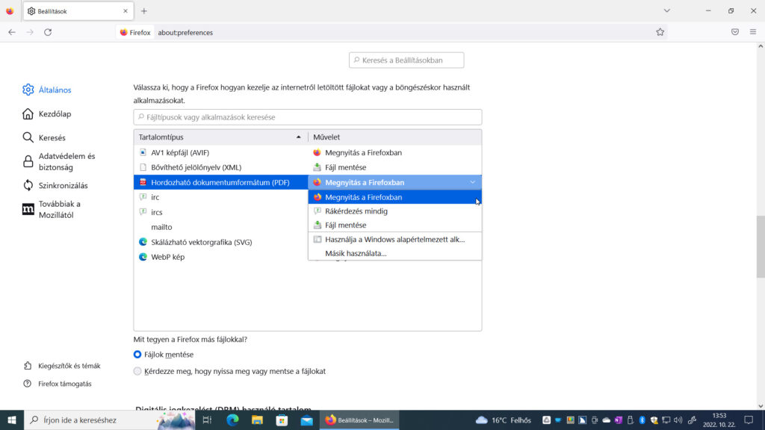Viewport: 765px width, 430px height.
Task: Click the page vertical scrollbar thumb
Action: [x=761, y=246]
